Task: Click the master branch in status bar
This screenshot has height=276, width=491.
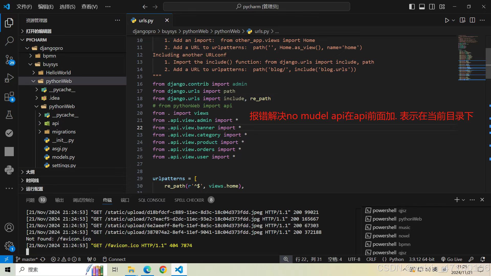Action: [29, 259]
